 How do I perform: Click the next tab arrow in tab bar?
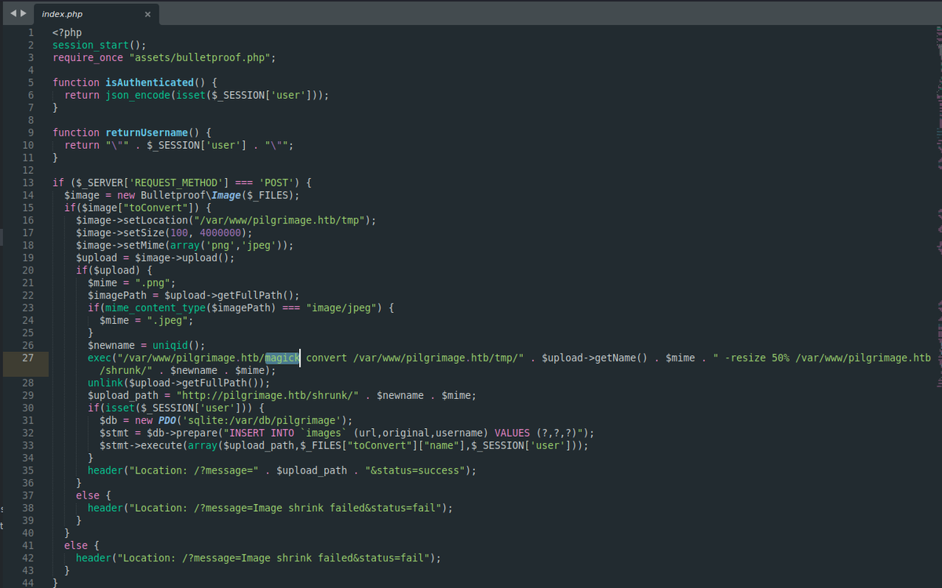24,13
